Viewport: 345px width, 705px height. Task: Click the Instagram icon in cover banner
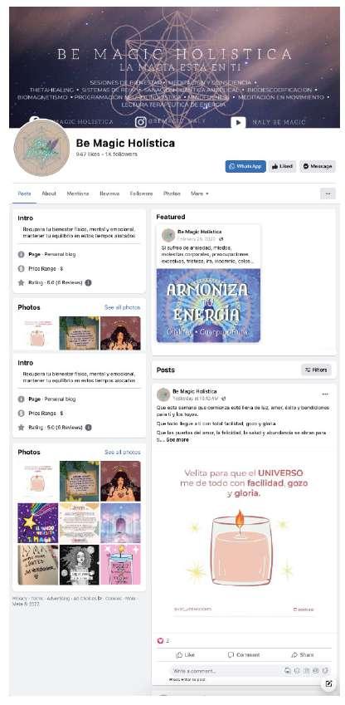point(141,122)
